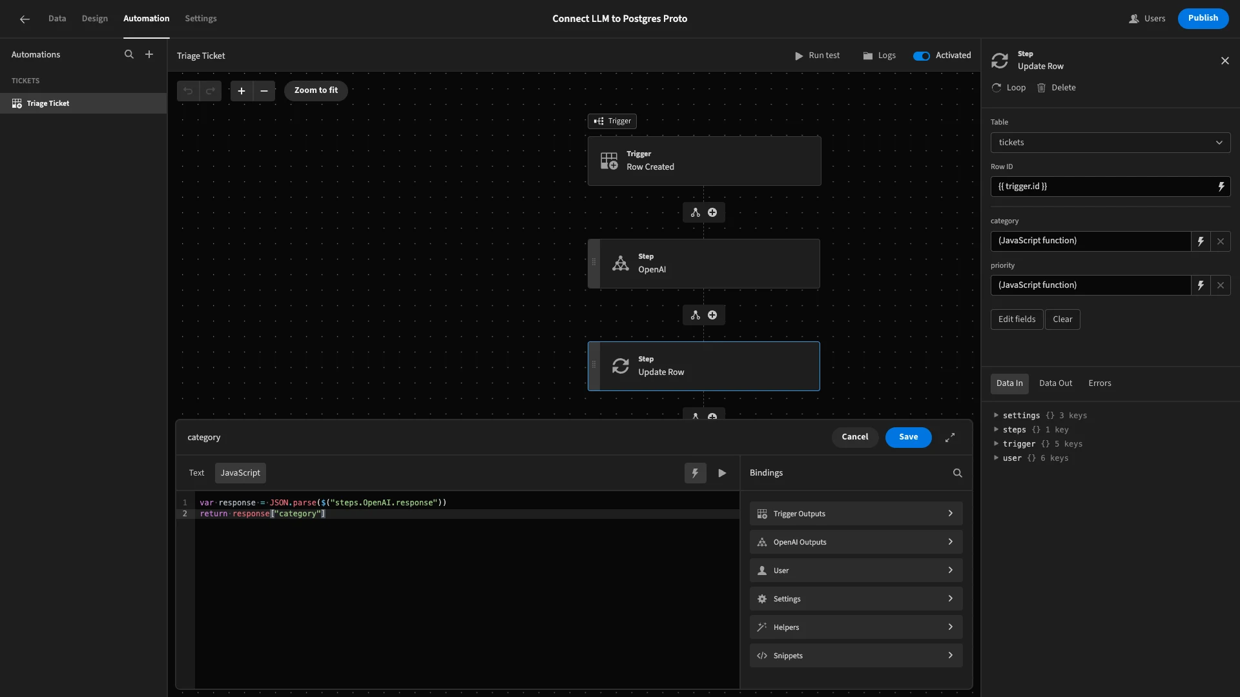Viewport: 1240px width, 697px height.
Task: Open bindings for priority field
Action: point(1201,285)
